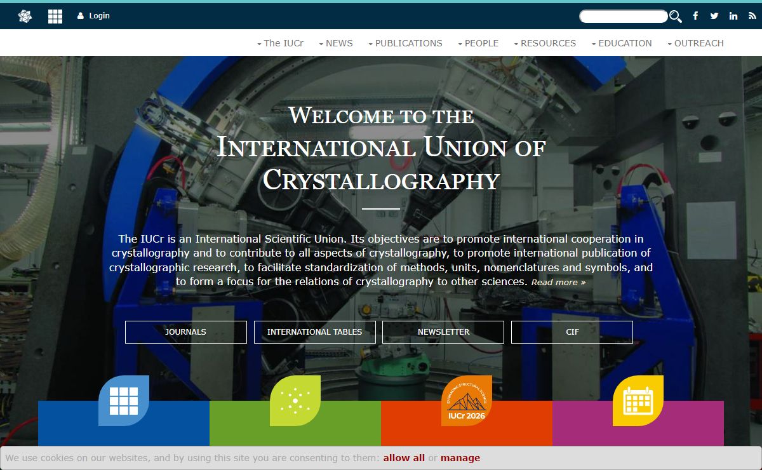Screen dimensions: 762x470
Task: Click the CIF button
Action: click(x=572, y=332)
